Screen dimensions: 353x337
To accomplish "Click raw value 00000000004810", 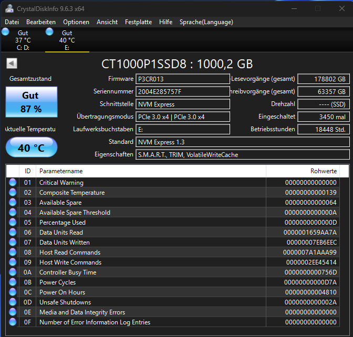I will (x=310, y=292).
